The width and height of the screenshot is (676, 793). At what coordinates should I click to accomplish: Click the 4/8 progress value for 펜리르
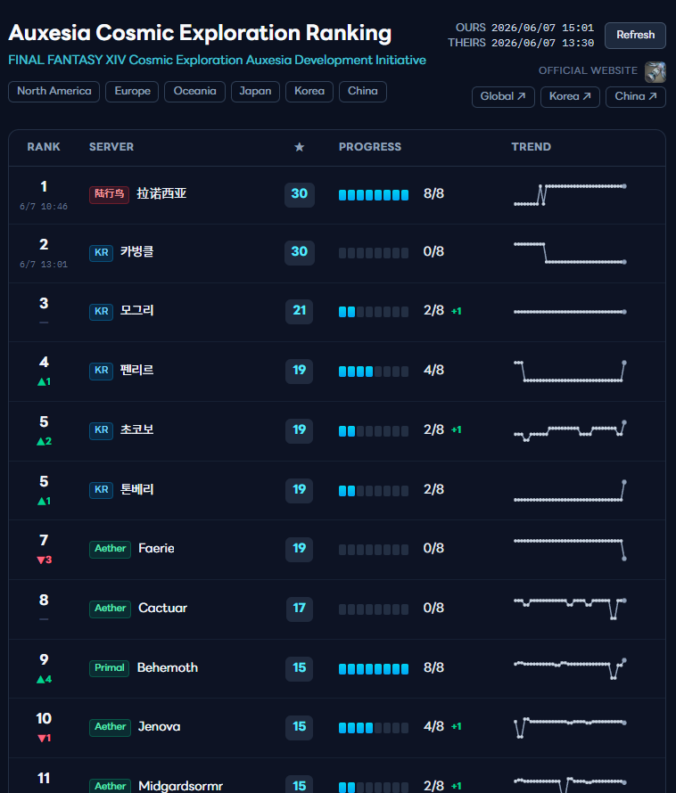434,370
